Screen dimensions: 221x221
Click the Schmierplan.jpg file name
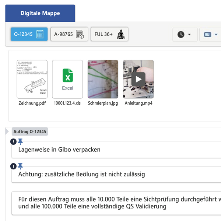pos(103,103)
